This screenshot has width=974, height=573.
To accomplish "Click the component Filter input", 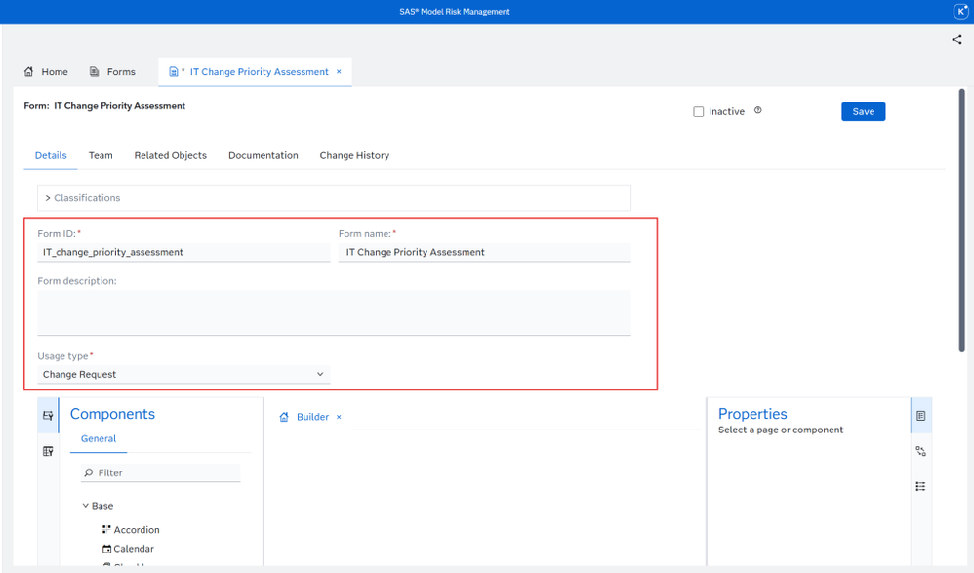I will pyautogui.click(x=160, y=472).
